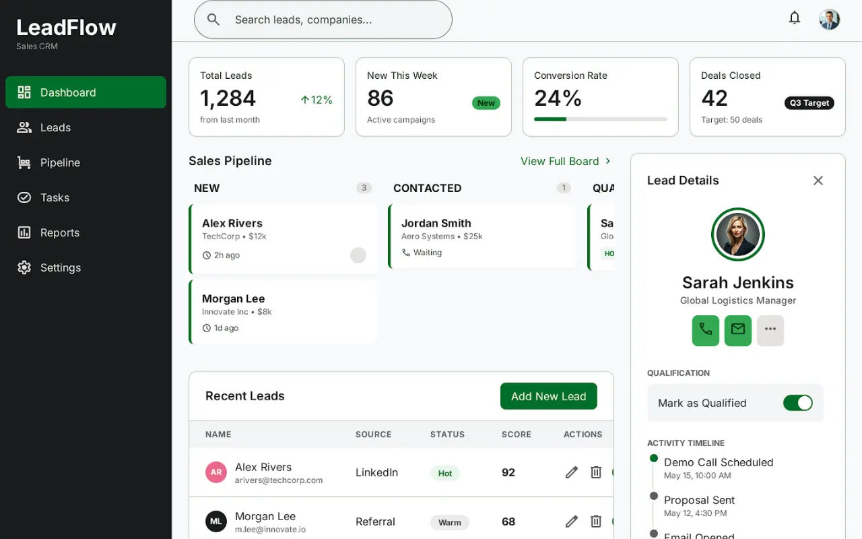
Task: Open more actions ellipsis for Sarah Jenkins
Action: click(x=770, y=330)
